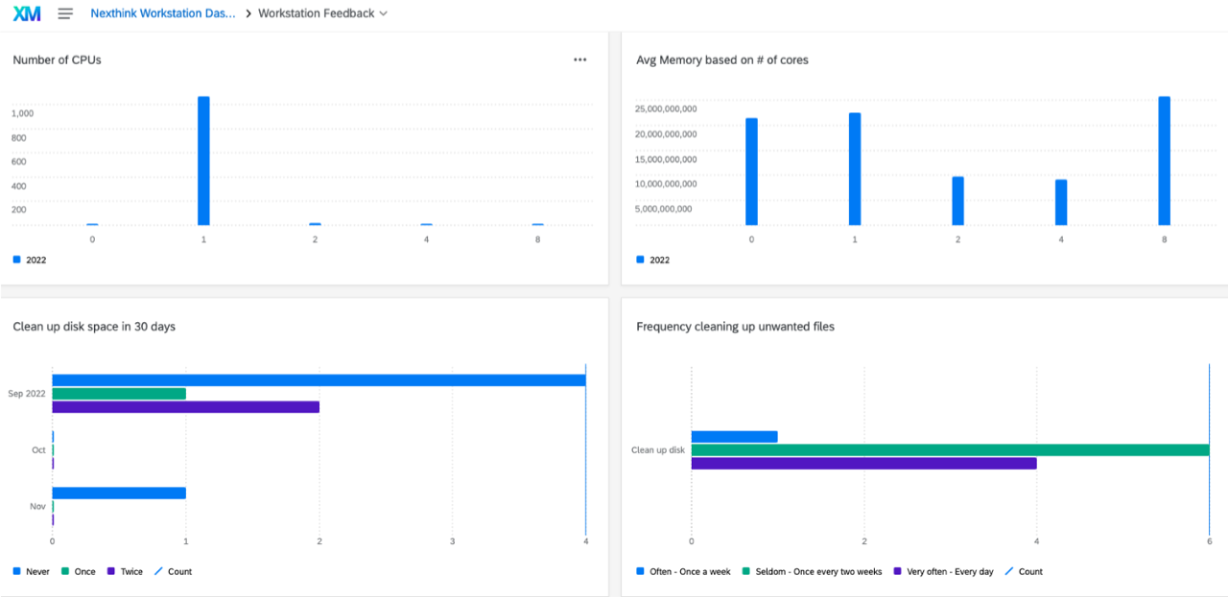Toggle Seldom - Once every two weeks legend
Viewport: 1228px width, 597px height.
tap(813, 571)
